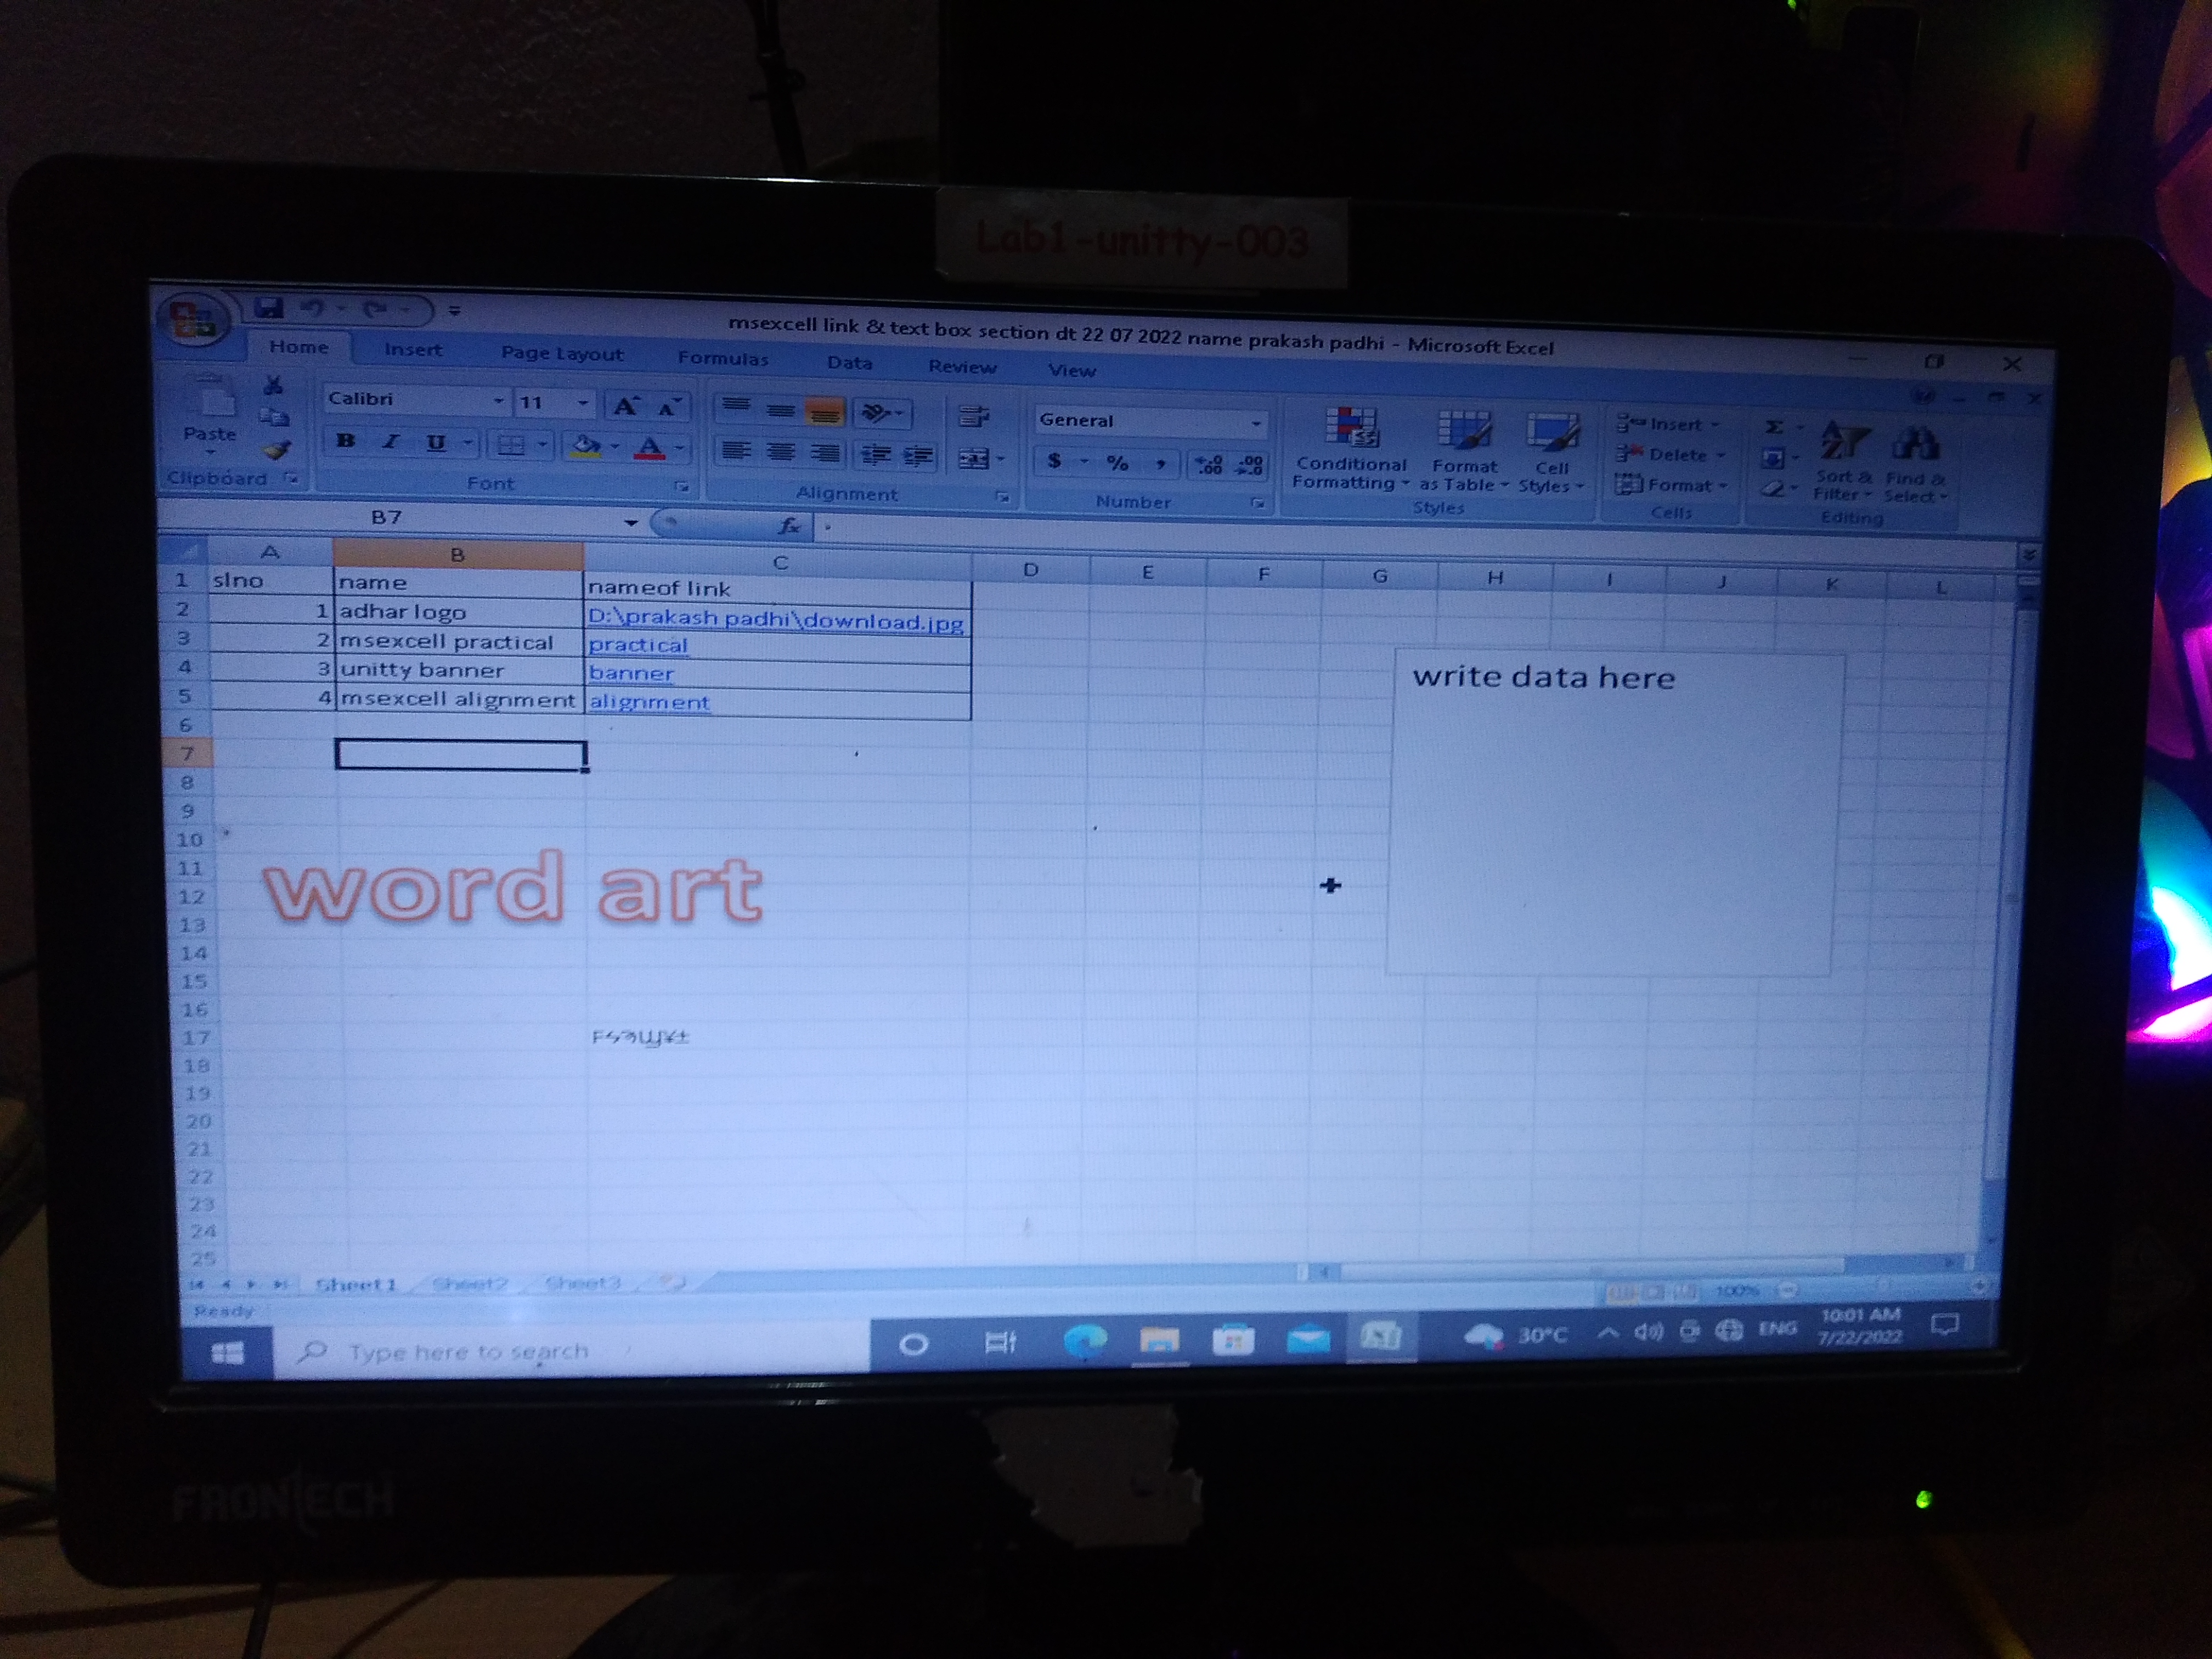This screenshot has width=2212, height=1659.
Task: Save the workbook using the floppy disk icon
Action: click(269, 308)
